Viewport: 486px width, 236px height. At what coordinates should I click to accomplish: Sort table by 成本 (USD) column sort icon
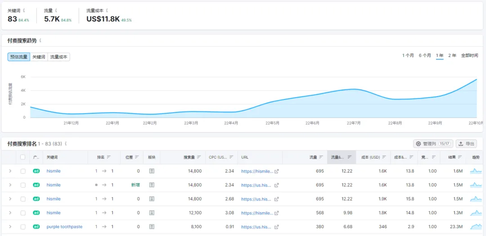tap(384, 157)
